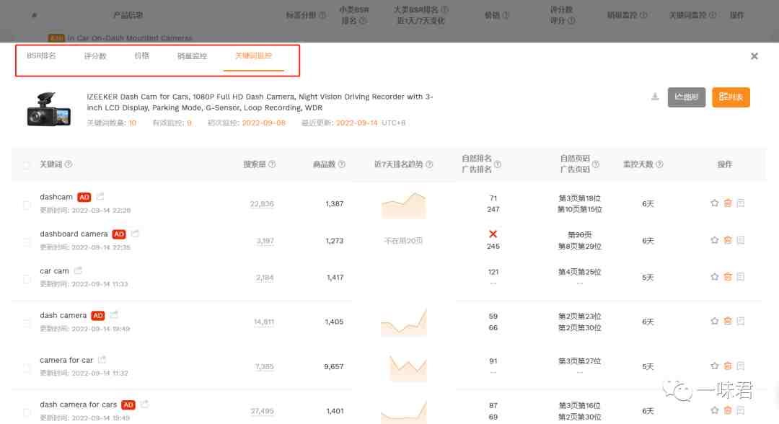Open note icon for camera for car
The width and height of the screenshot is (779, 424).
coord(741,366)
